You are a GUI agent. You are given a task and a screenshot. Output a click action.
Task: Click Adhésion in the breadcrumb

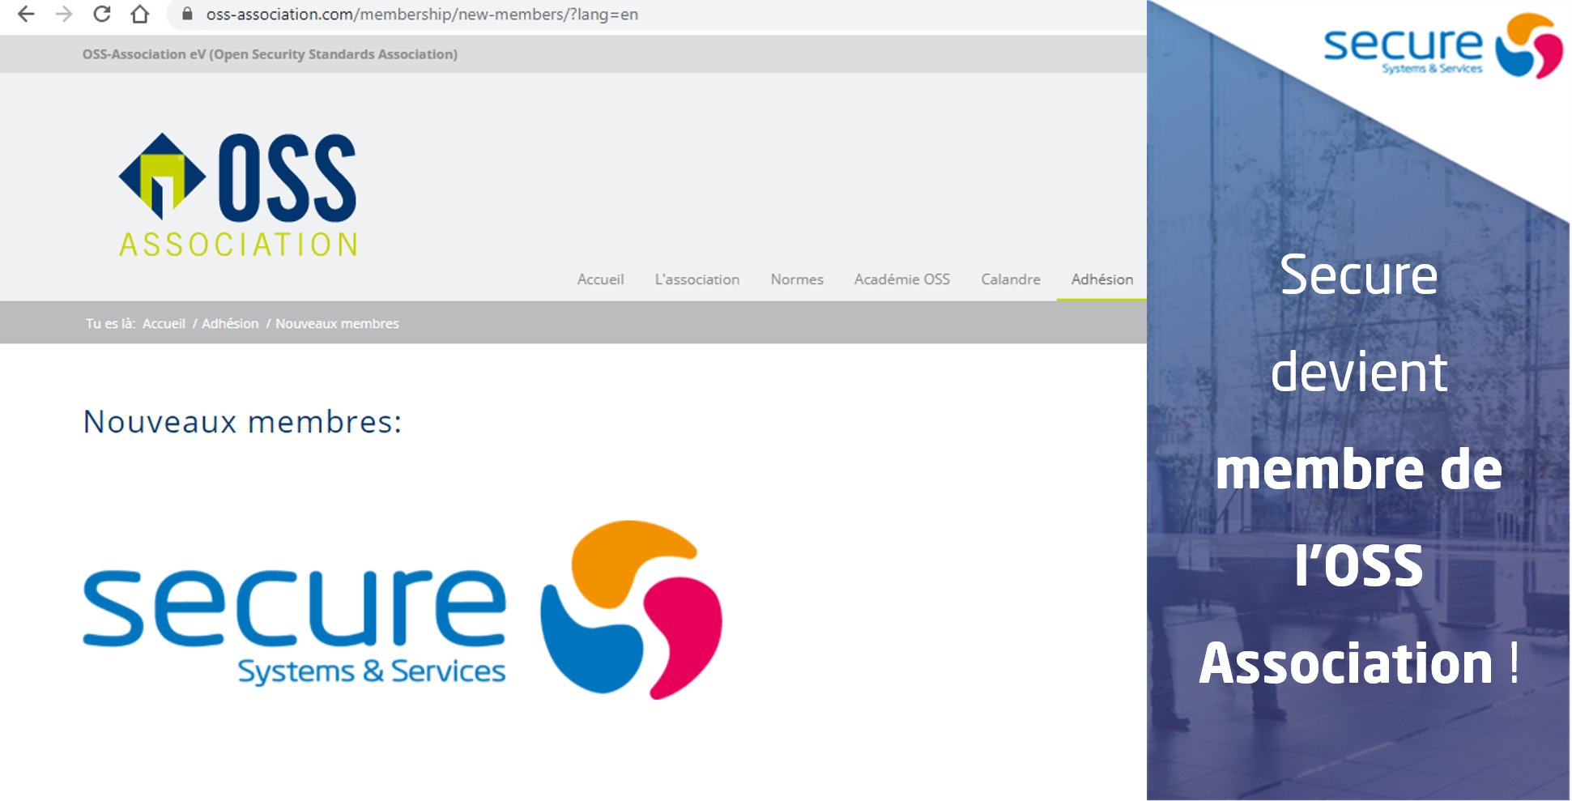pos(230,323)
